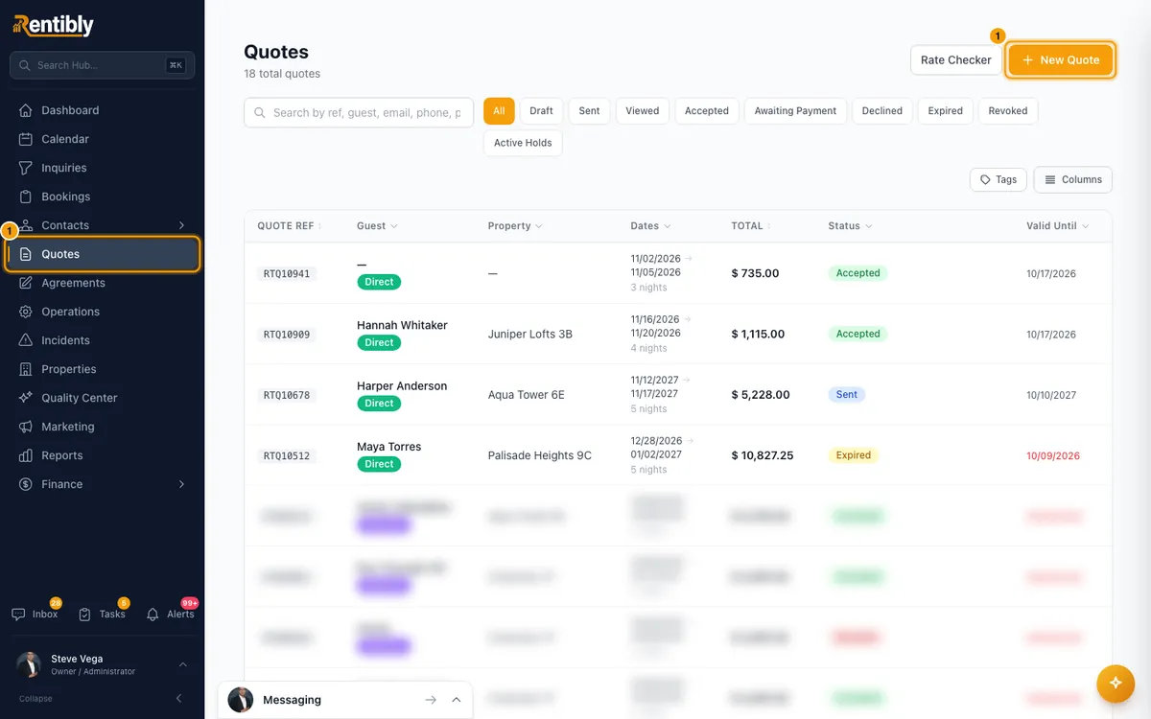
Task: Click the quotes search input
Action: (359, 112)
